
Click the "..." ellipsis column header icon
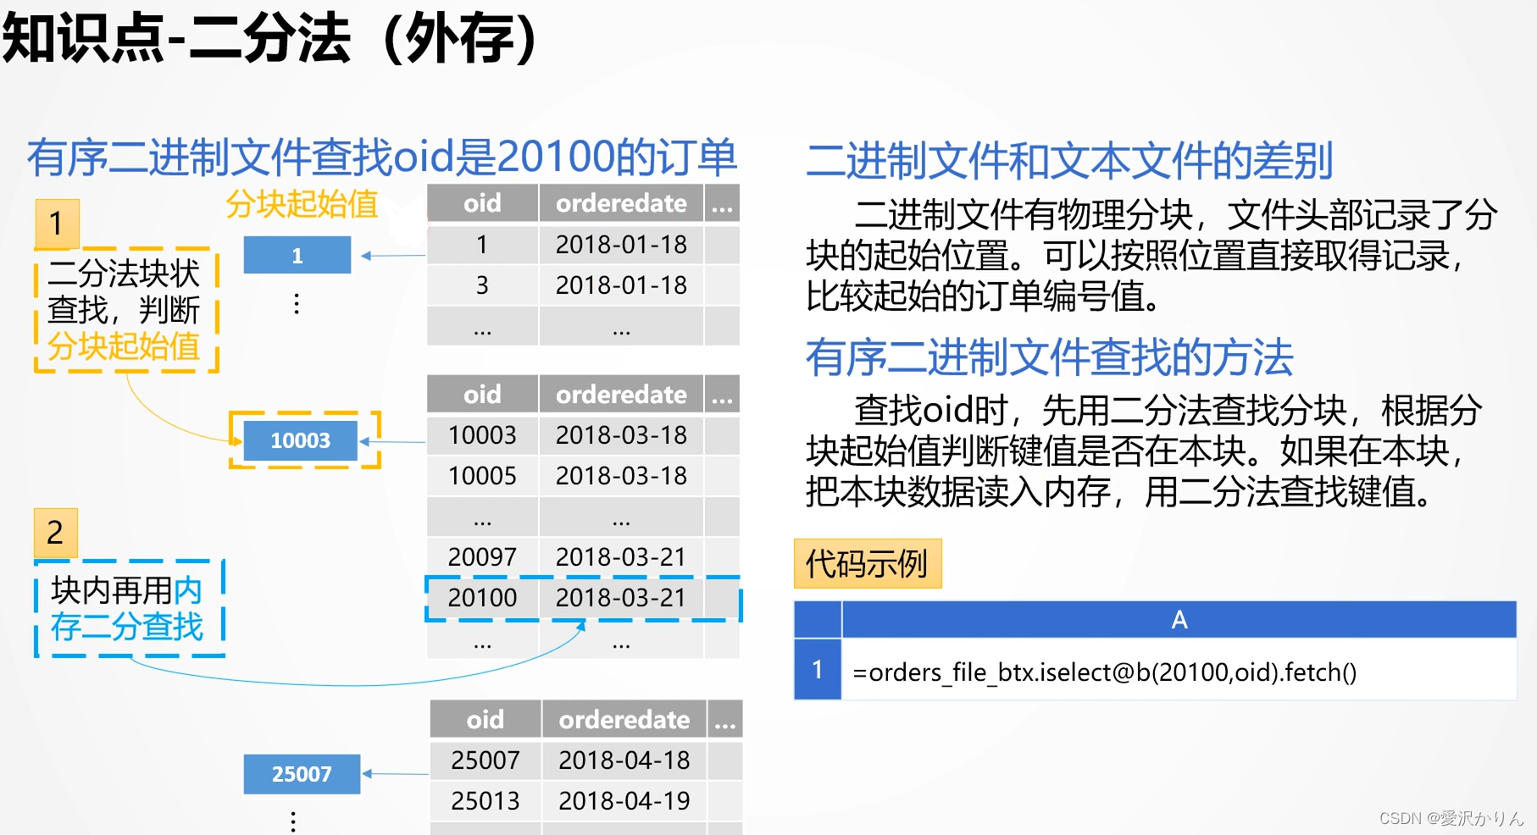(x=722, y=202)
